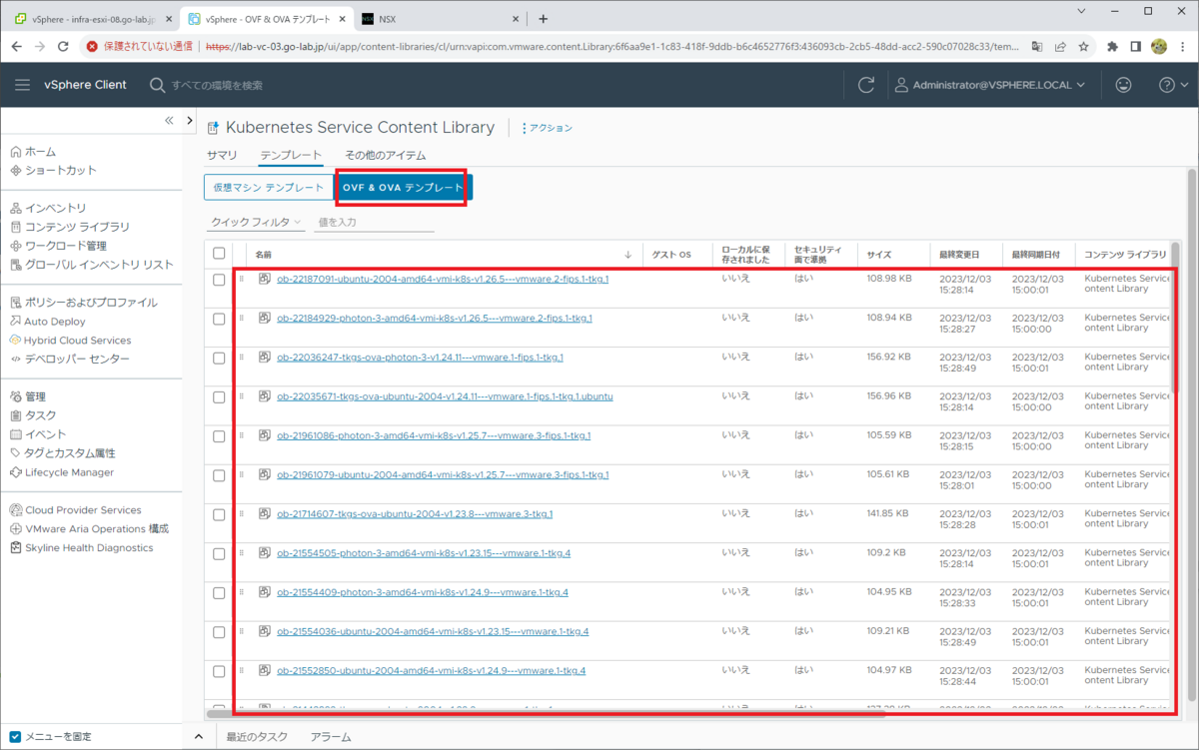Open the vSphere Client hamburger menu
The width and height of the screenshot is (1199, 750).
22,85
